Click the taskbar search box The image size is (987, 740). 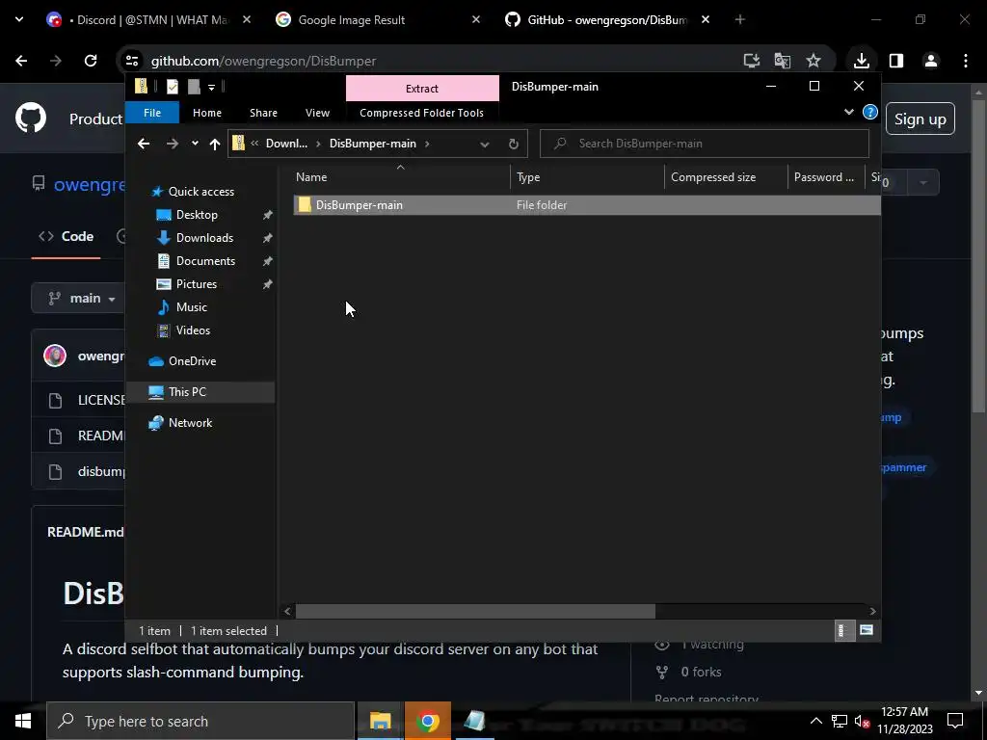pos(200,721)
